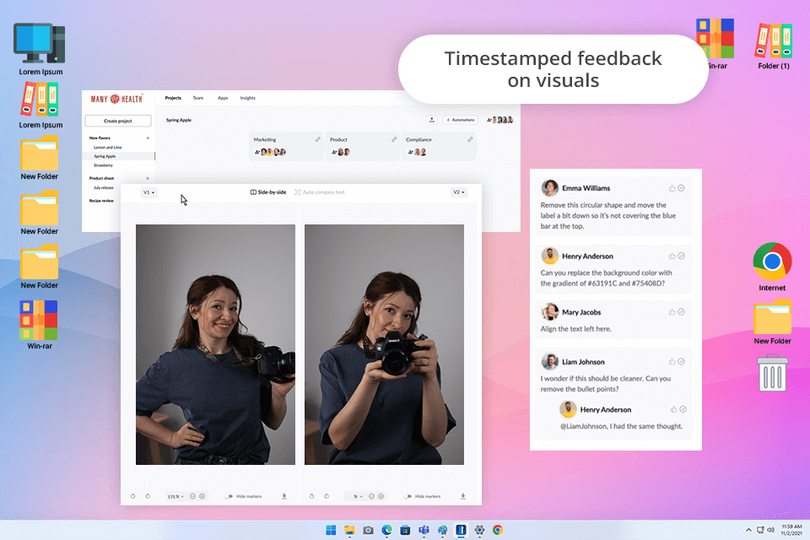
Task: Switch to the Projects tab
Action: click(x=173, y=98)
